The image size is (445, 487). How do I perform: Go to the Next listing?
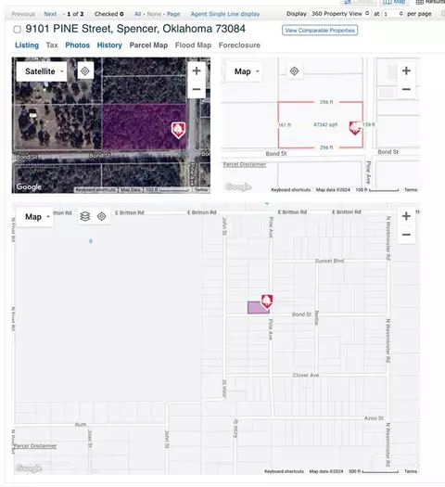click(x=50, y=14)
